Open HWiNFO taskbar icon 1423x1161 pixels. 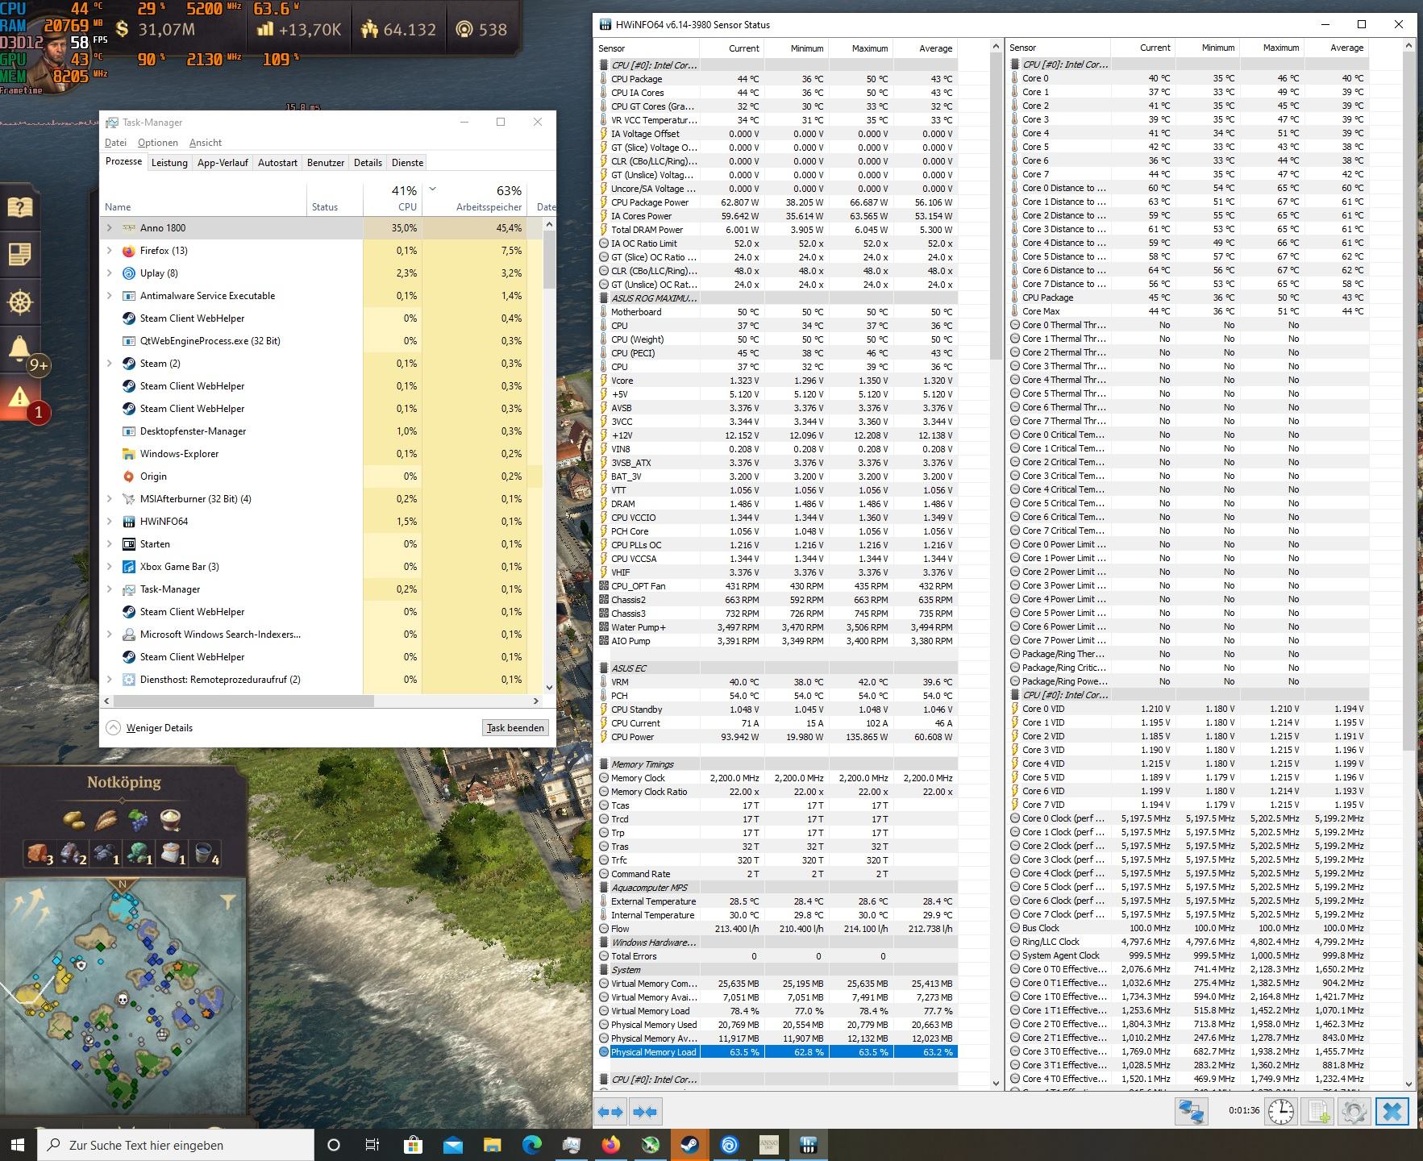[x=808, y=1145]
